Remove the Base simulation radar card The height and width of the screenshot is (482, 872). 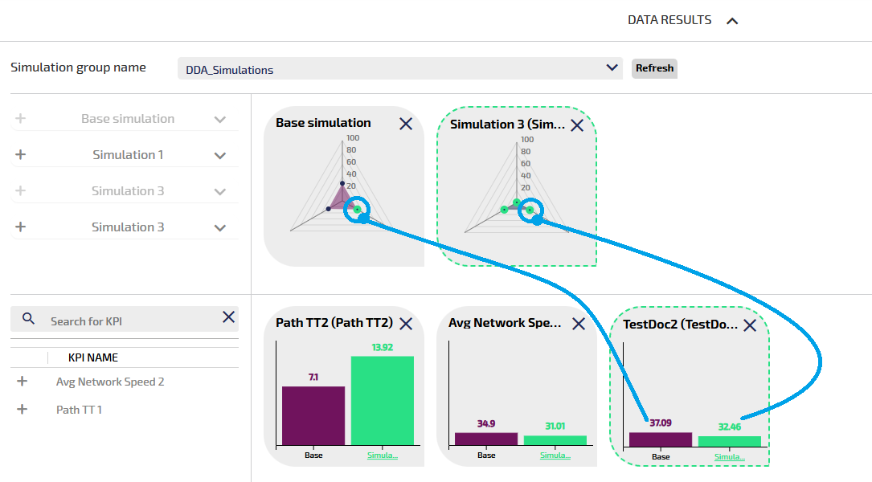point(406,124)
